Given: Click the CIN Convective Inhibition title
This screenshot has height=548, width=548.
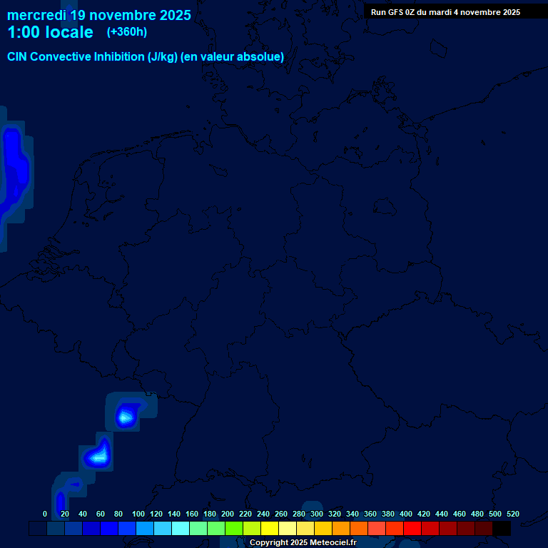Looking at the screenshot, I should point(146,57).
